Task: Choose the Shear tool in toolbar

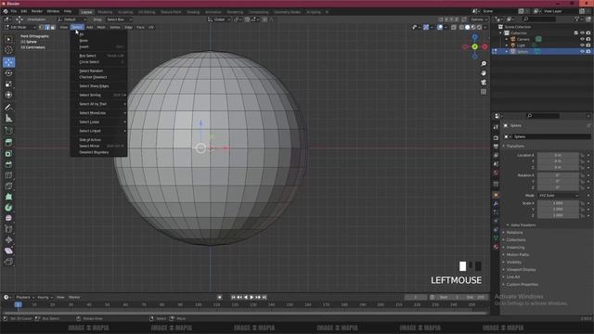Action: coord(8,250)
